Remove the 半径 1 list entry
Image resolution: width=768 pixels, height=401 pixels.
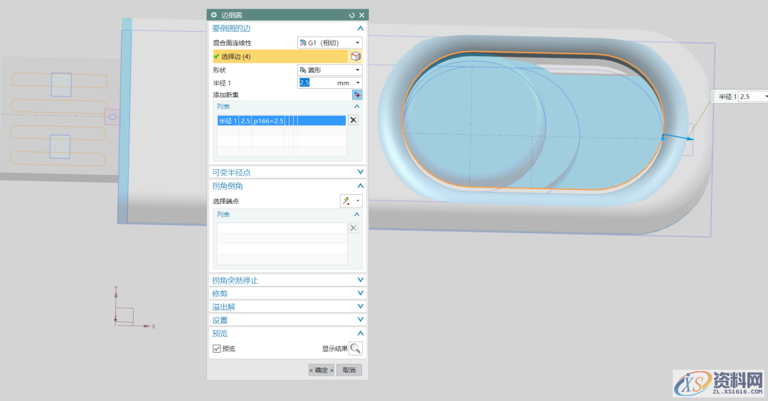click(353, 120)
